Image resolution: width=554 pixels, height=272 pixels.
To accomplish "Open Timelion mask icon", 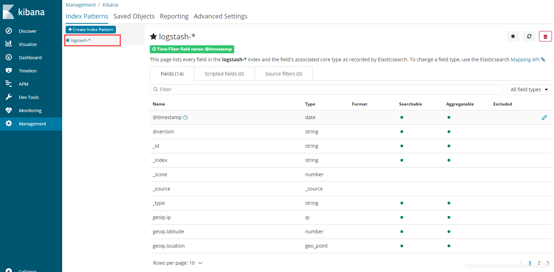I will [9, 70].
